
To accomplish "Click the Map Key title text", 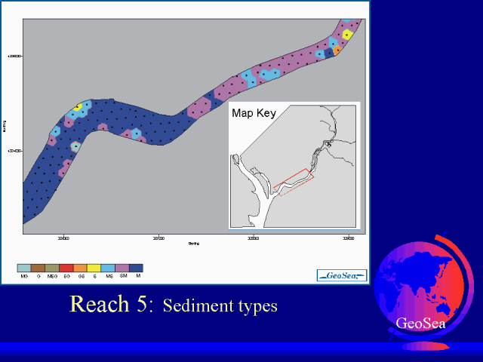I will (254, 113).
